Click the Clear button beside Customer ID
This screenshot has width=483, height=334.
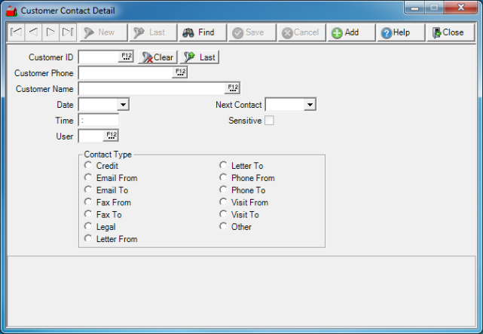[157, 57]
